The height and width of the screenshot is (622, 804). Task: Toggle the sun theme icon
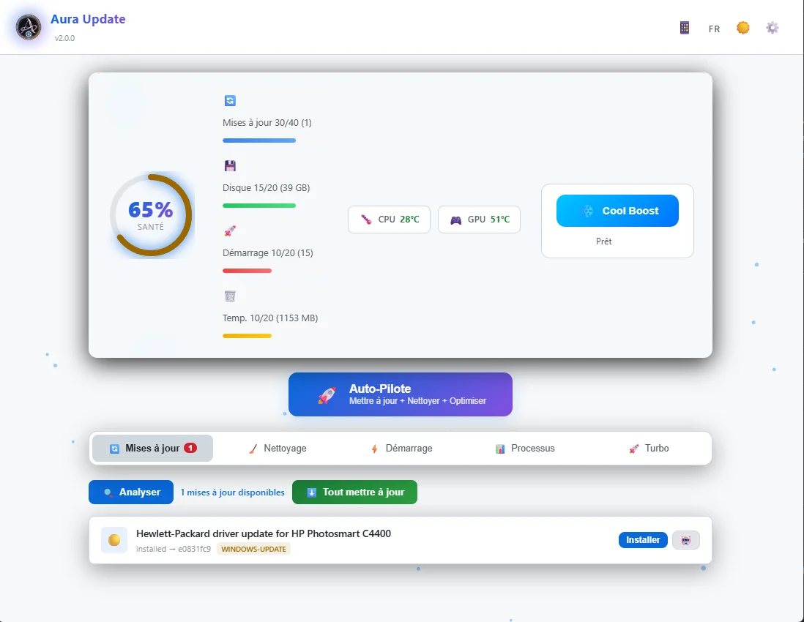click(743, 28)
